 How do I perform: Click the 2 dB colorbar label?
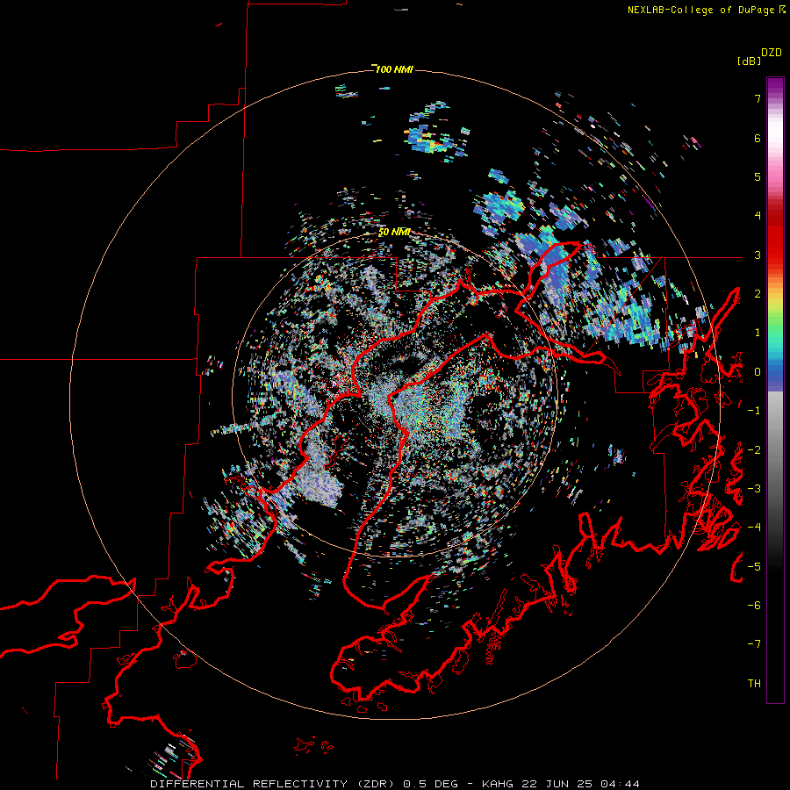click(758, 294)
